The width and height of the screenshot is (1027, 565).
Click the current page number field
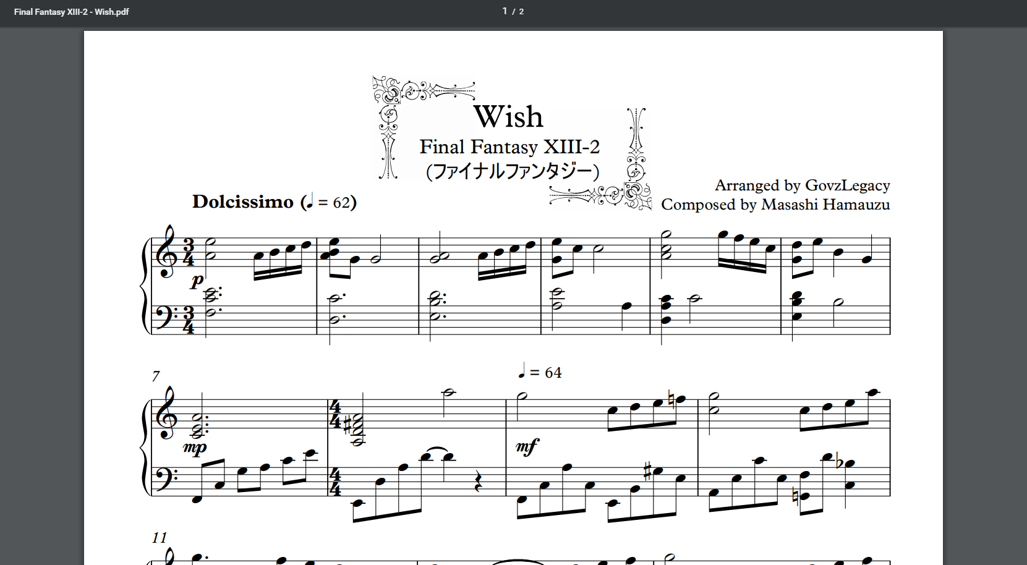[x=505, y=11]
